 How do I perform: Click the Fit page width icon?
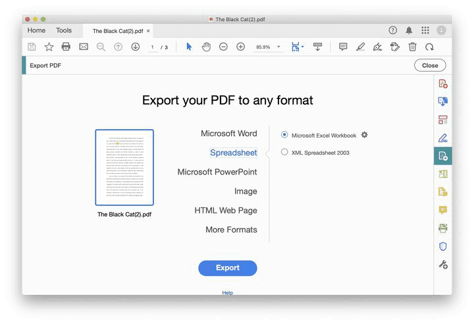pos(296,47)
